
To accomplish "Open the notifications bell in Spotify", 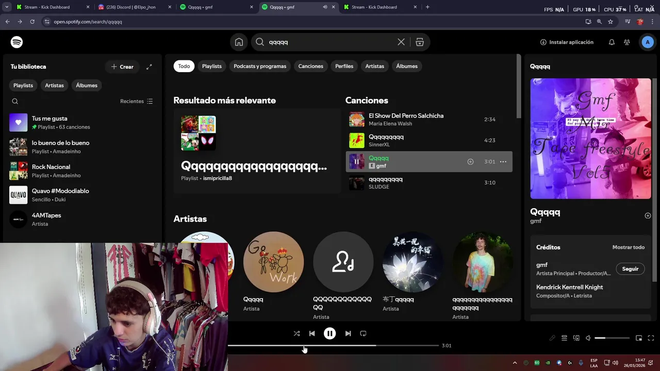I will [612, 42].
